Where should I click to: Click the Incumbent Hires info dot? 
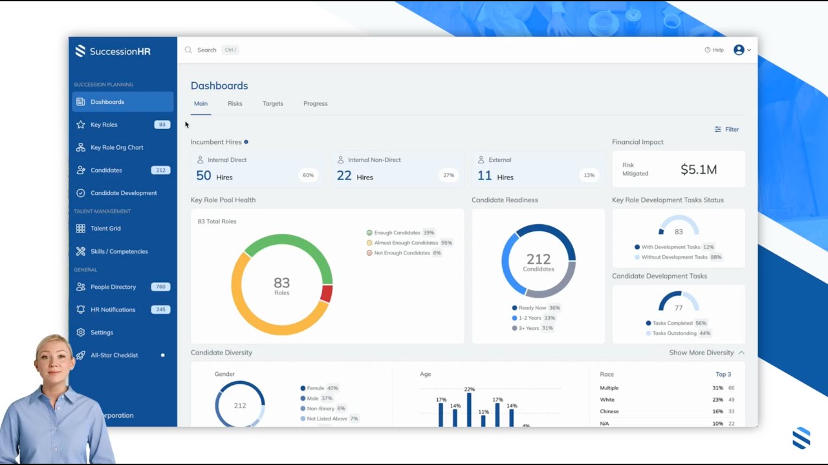(x=246, y=142)
